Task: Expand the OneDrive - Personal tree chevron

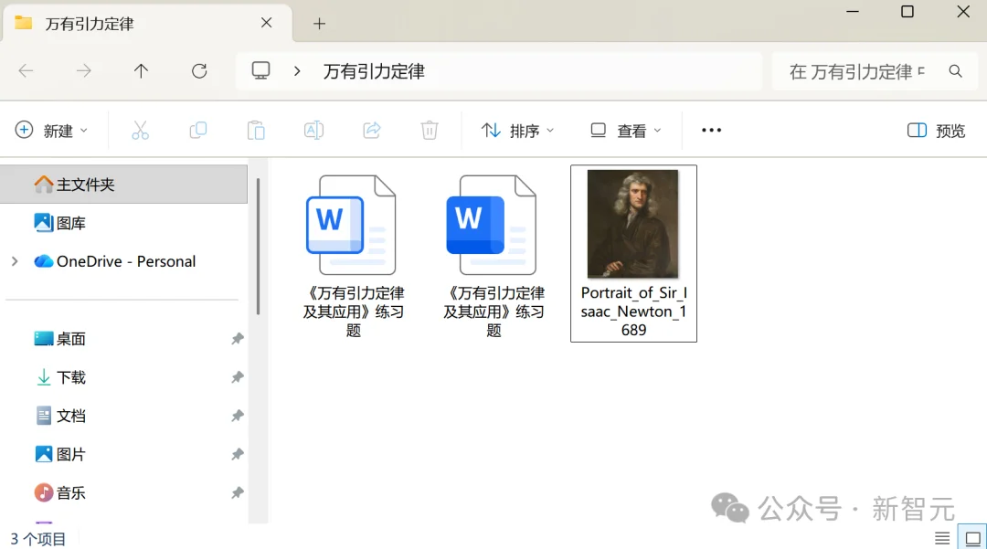Action: click(x=13, y=261)
